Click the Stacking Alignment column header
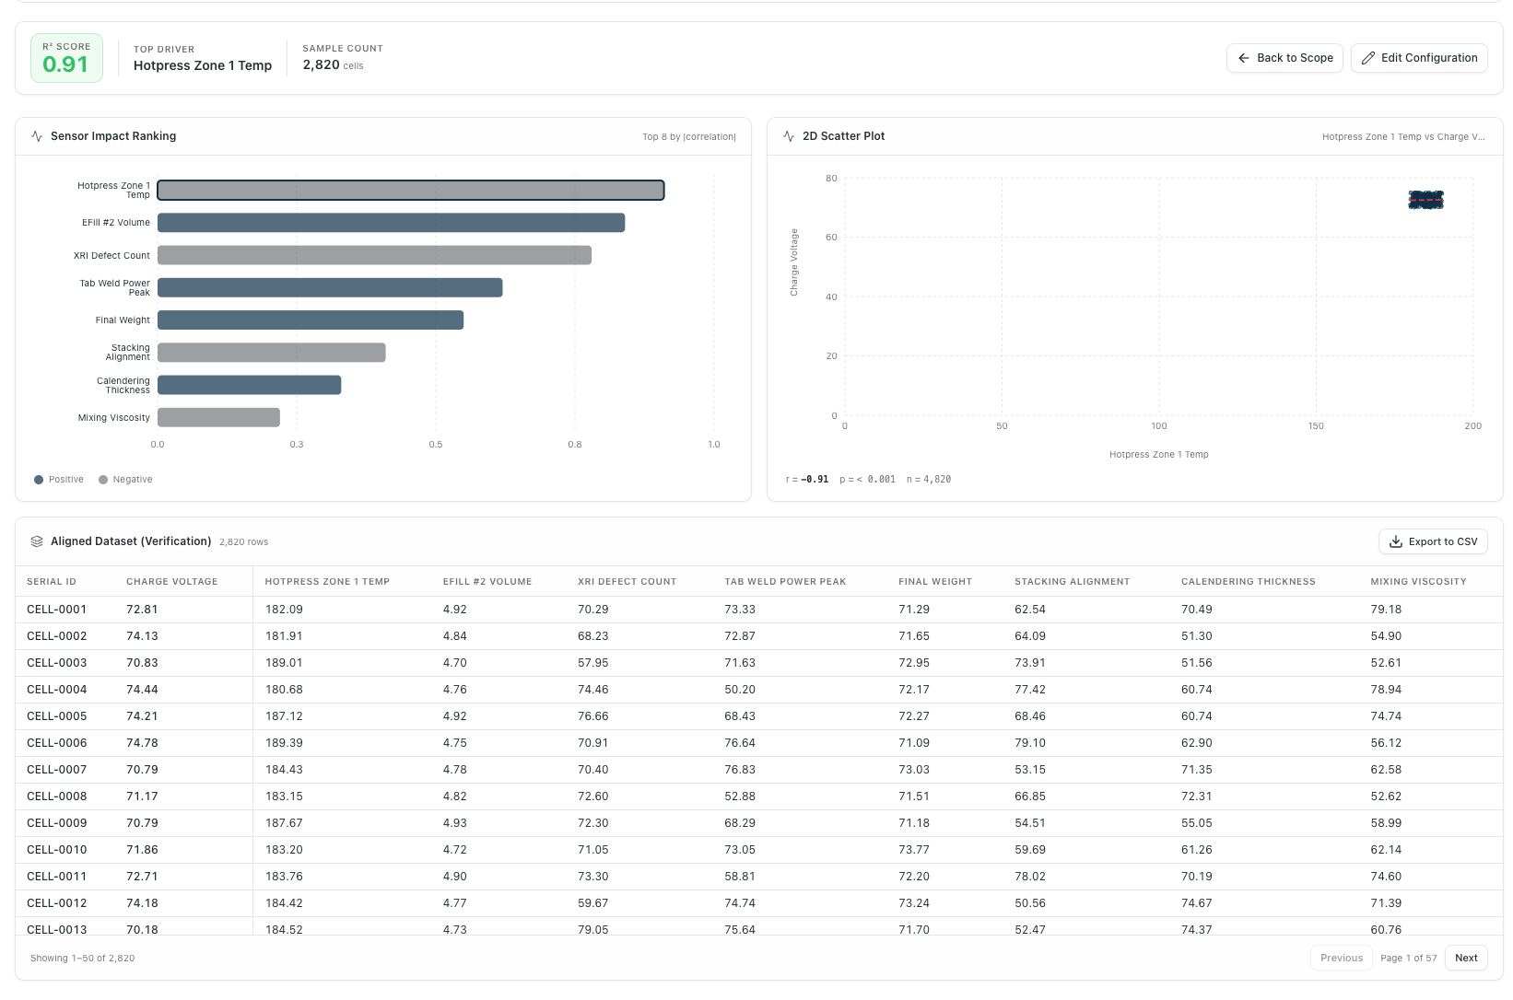The image size is (1513, 1000). 1072,582
